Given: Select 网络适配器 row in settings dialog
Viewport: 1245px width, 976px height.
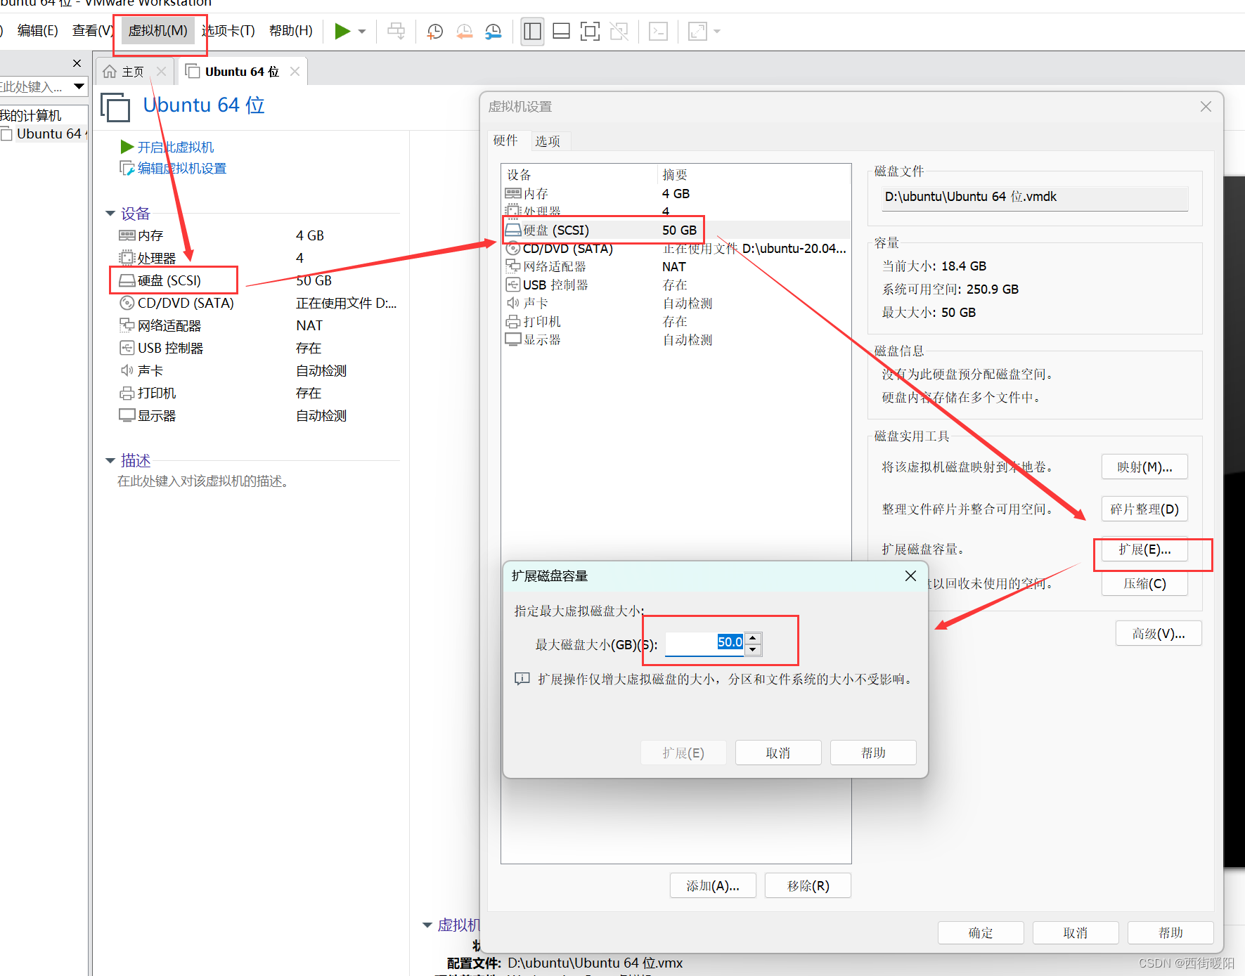Looking at the screenshot, I should pyautogui.click(x=676, y=266).
